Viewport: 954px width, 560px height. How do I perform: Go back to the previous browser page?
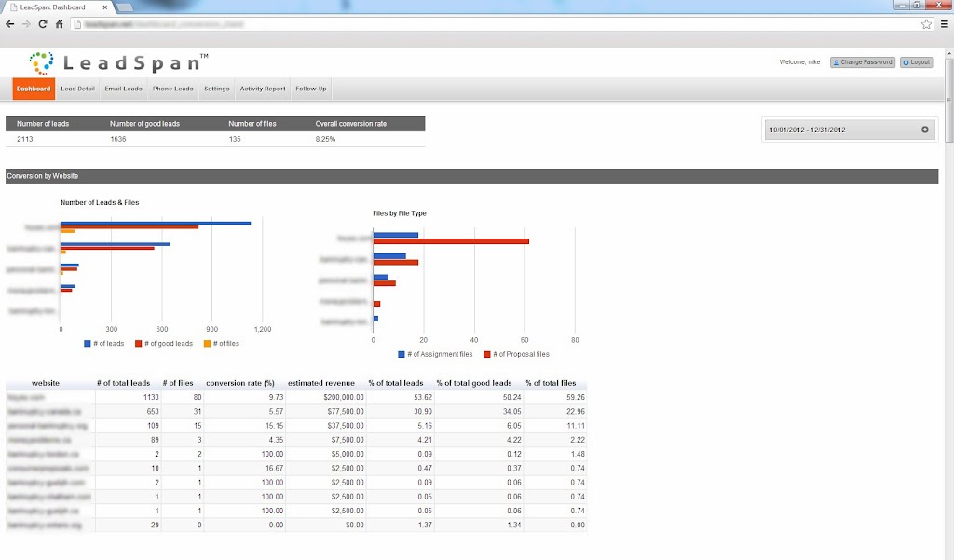[9, 24]
